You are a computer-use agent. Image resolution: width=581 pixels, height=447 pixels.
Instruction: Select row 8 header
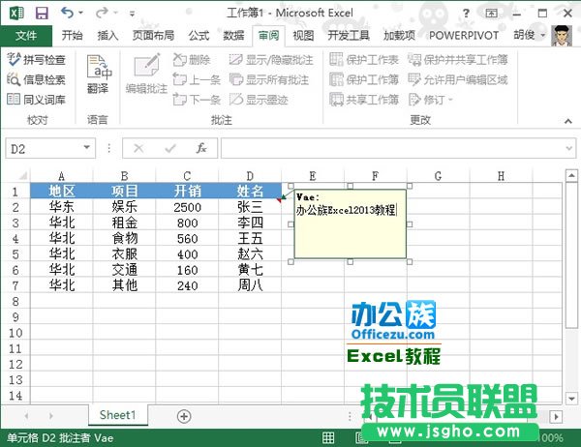point(15,302)
